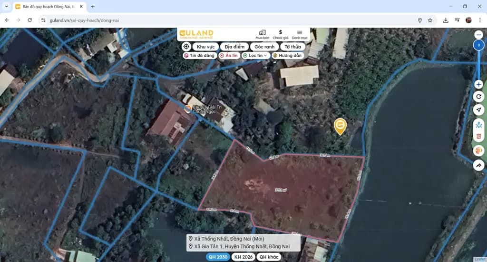Select the Địa điểm search button
This screenshot has width=487, height=262.
click(234, 47)
